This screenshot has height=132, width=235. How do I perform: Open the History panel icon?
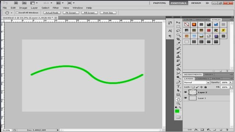click(x=170, y=23)
